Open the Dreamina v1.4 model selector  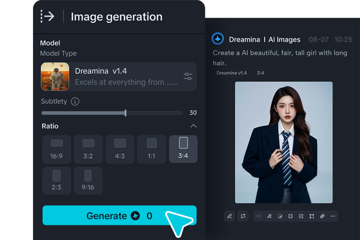pyautogui.click(x=118, y=76)
